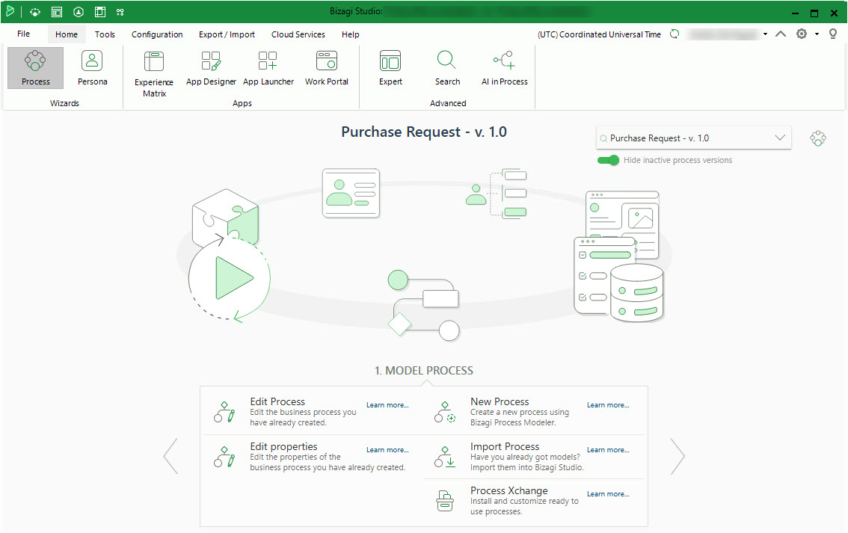Open AI in Process
Image resolution: width=848 pixels, height=533 pixels.
point(505,67)
